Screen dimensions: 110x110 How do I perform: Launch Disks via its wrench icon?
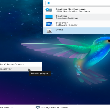pyautogui.click(x=49, y=31)
